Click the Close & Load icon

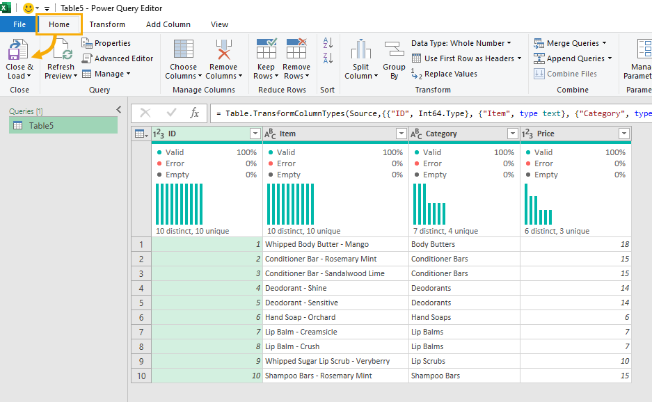(x=17, y=50)
